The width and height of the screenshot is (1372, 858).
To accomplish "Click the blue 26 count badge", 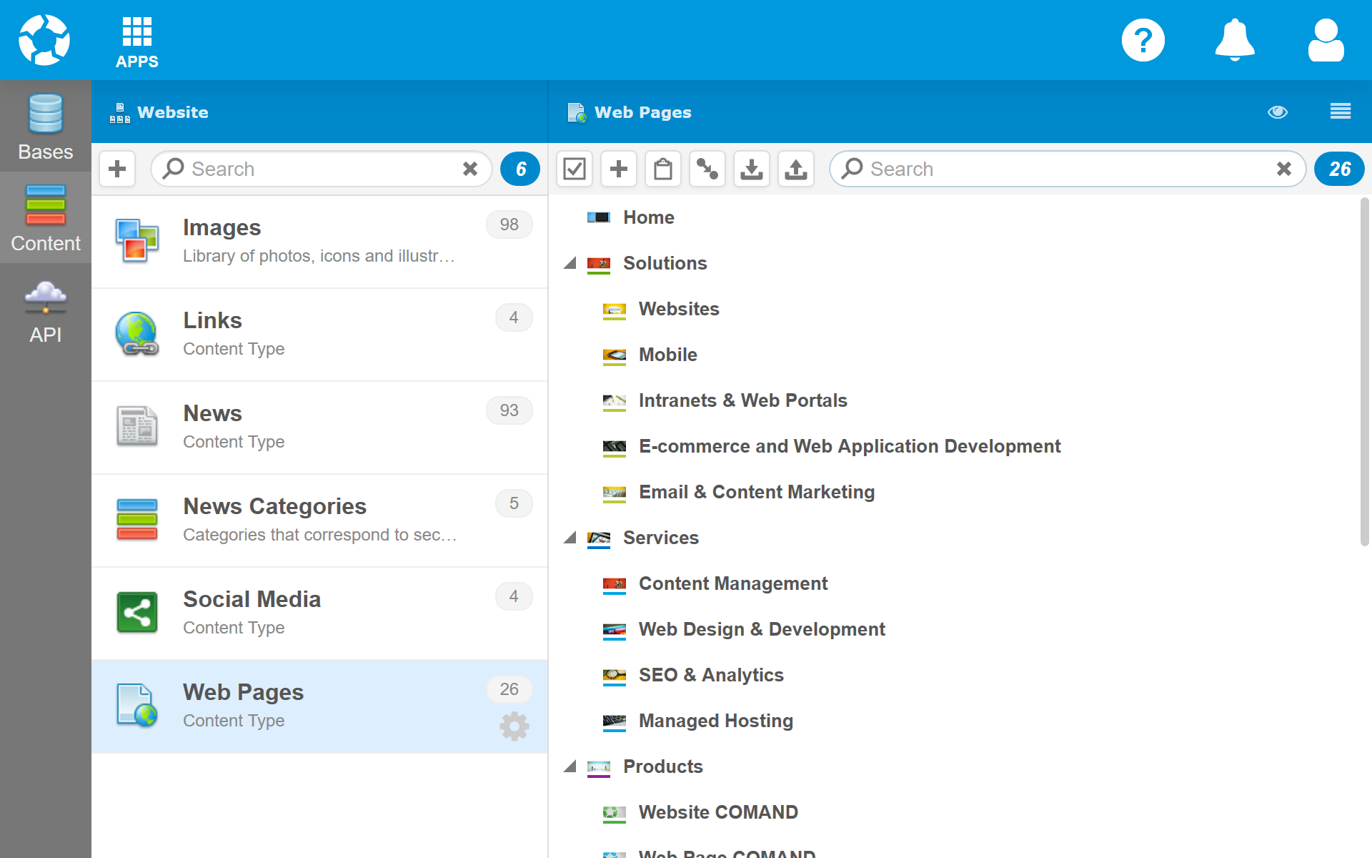I will (x=1339, y=169).
